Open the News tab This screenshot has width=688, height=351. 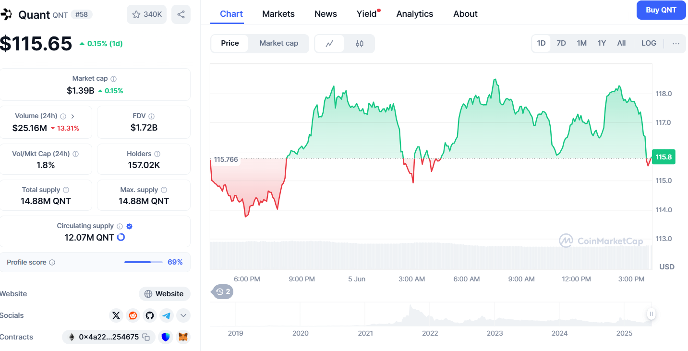pos(326,14)
